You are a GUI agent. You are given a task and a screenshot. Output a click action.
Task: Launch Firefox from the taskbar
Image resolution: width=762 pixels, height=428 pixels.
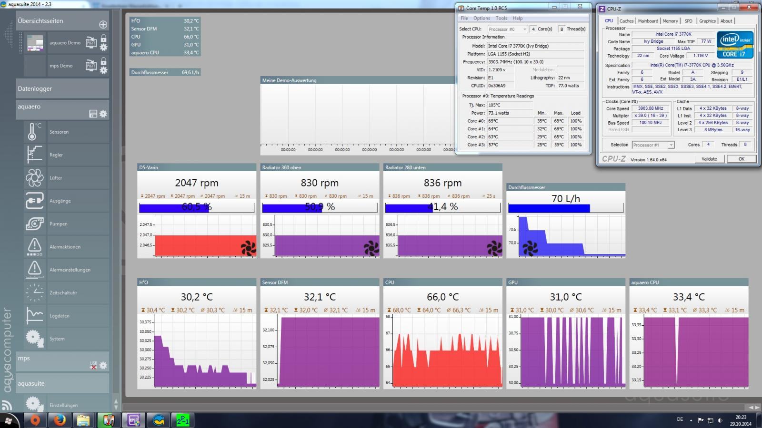tap(60, 420)
